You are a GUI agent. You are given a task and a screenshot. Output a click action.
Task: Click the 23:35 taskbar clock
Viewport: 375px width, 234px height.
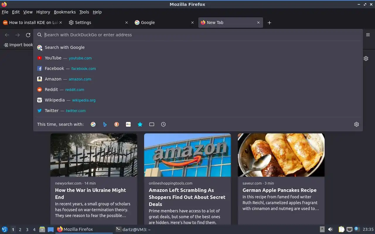368,229
